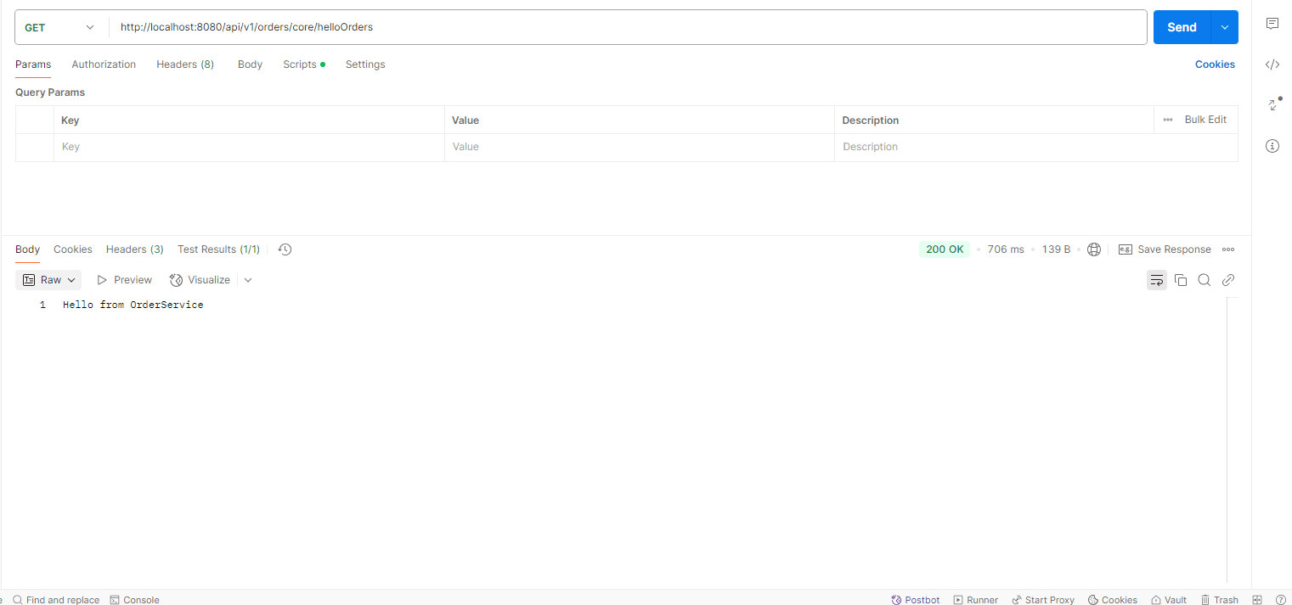Screen dimensions: 1292x605
Task: View Test Results (1/1) tab
Action: pos(219,249)
